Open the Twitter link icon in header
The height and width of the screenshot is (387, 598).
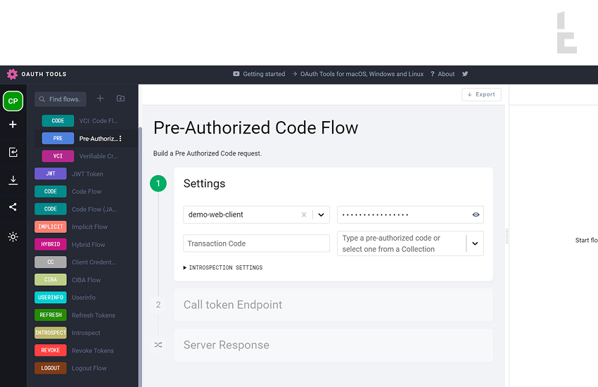click(x=465, y=74)
